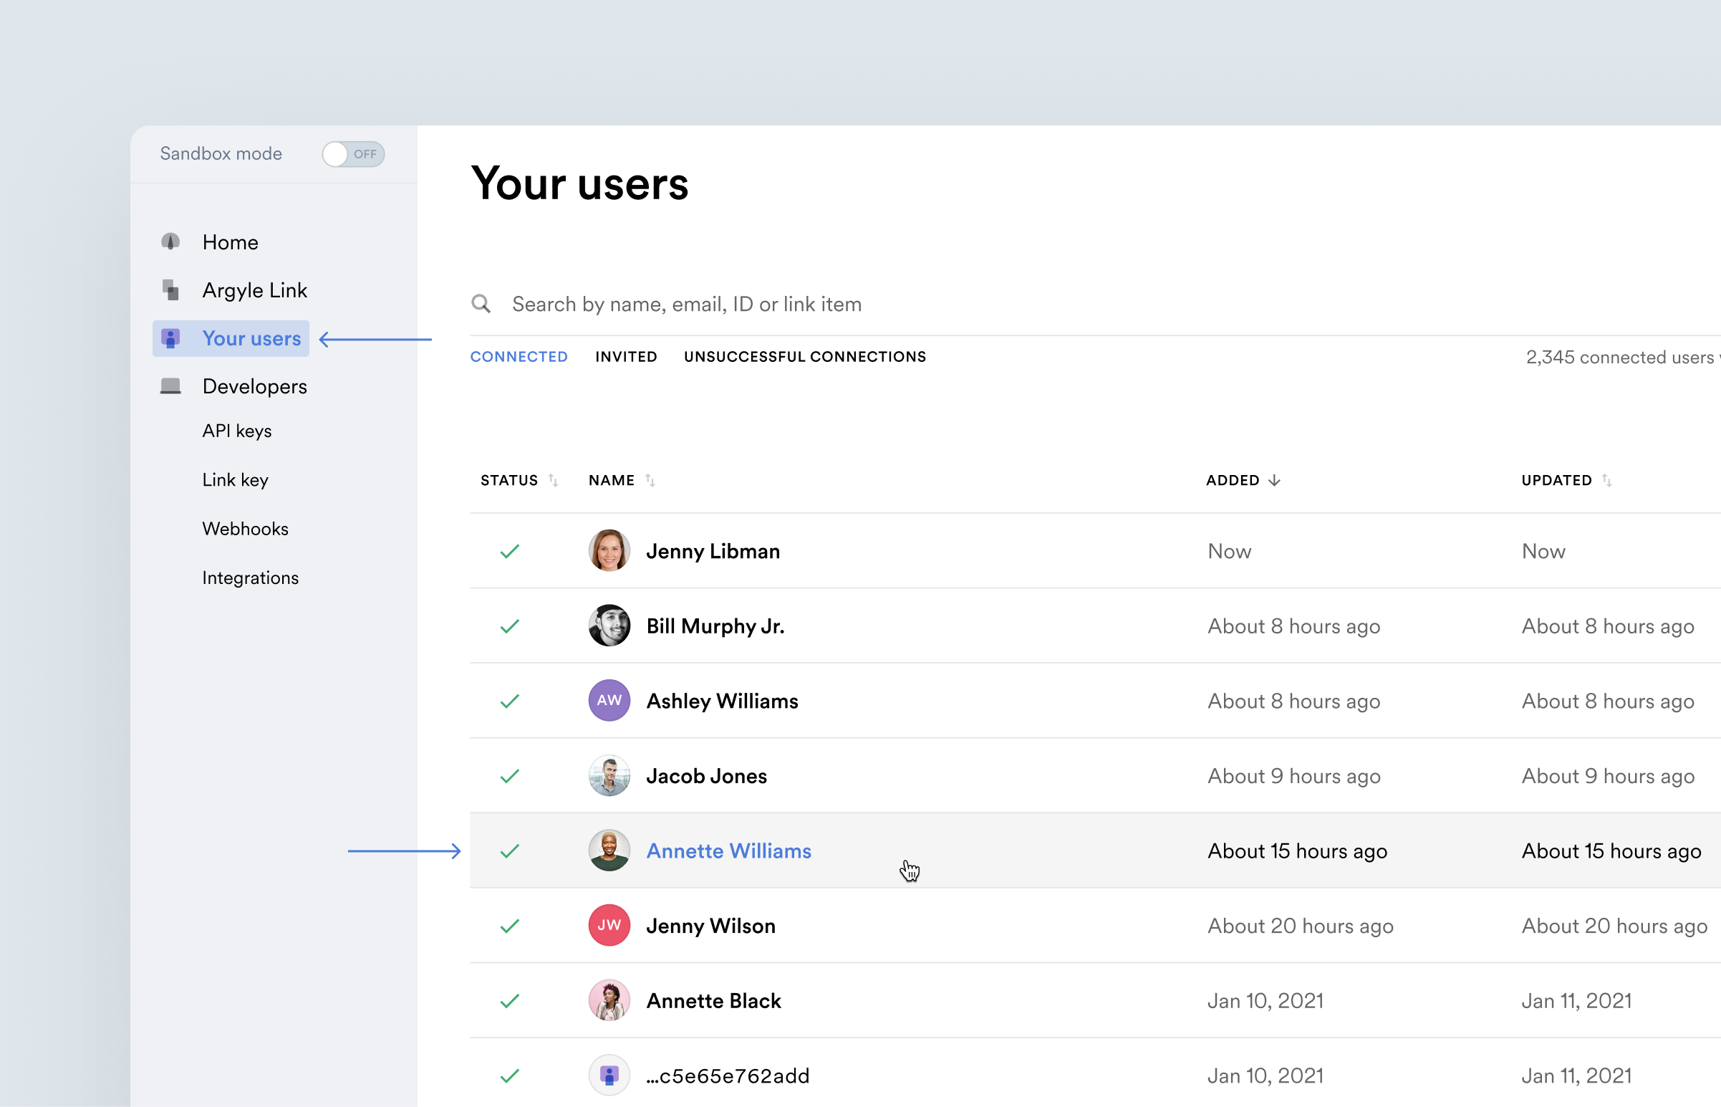Click the Home sidebar icon
Image resolution: width=1721 pixels, height=1107 pixels.
pyautogui.click(x=170, y=241)
